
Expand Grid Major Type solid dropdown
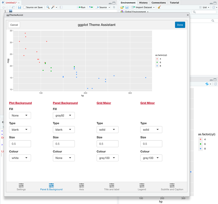click(107, 130)
